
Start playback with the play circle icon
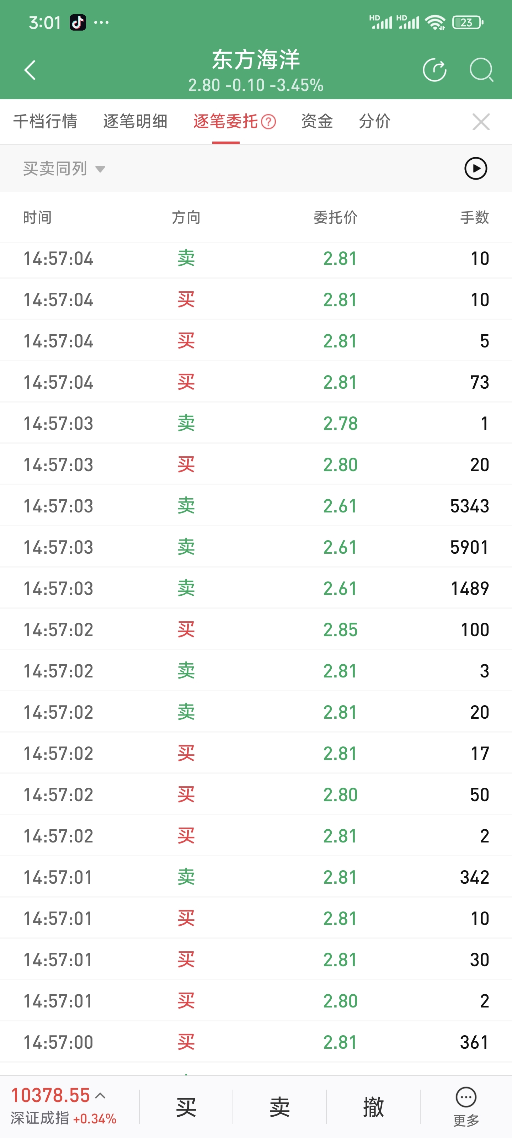click(476, 168)
